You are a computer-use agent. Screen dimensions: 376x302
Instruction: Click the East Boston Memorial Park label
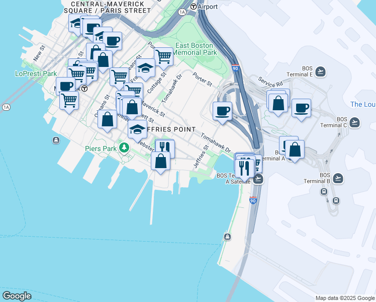click(x=195, y=49)
